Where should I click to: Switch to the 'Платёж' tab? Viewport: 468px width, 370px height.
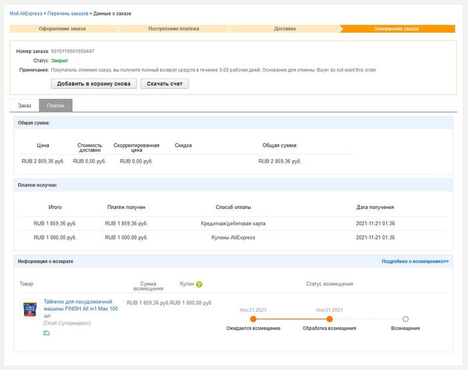click(55, 106)
